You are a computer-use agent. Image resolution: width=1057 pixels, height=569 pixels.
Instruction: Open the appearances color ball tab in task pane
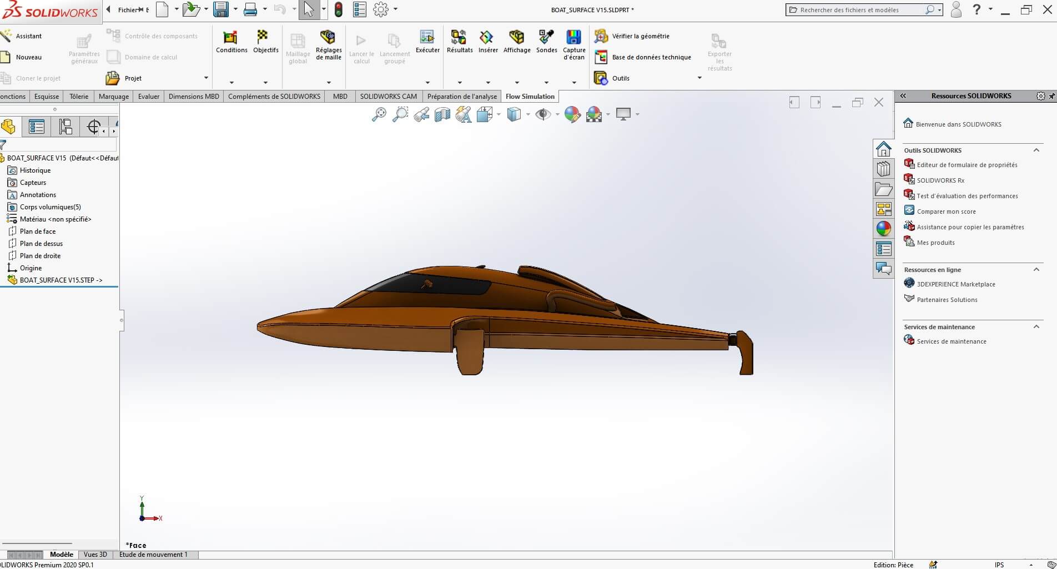[x=883, y=229]
